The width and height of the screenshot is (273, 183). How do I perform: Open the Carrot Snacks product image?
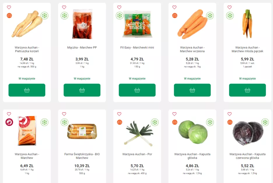click(137, 24)
